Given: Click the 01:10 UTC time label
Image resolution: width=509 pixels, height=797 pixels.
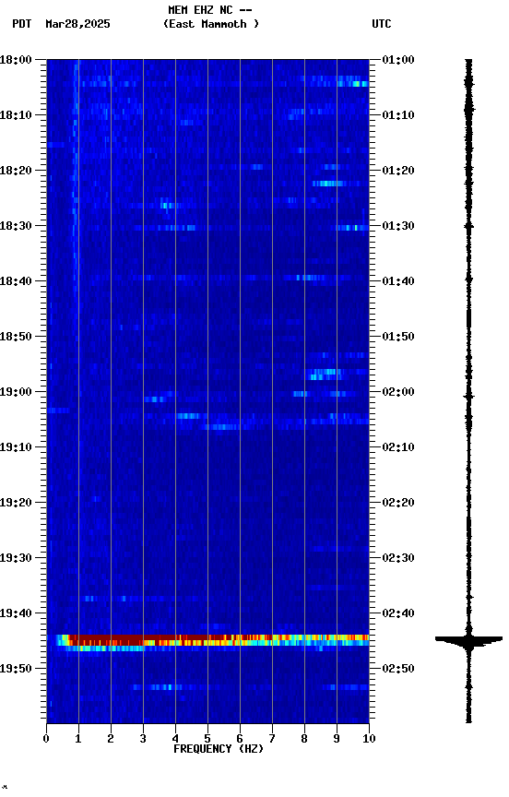Looking at the screenshot, I should 398,115.
